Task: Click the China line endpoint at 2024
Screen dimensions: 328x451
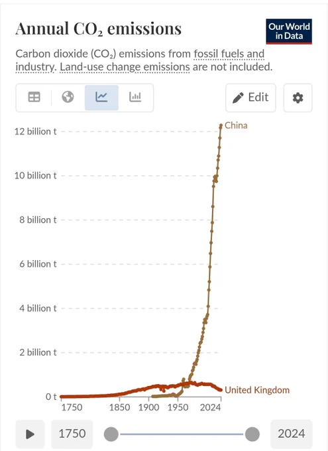Action: (x=221, y=125)
